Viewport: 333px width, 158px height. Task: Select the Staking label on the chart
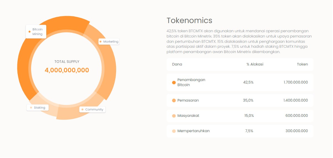point(38,108)
